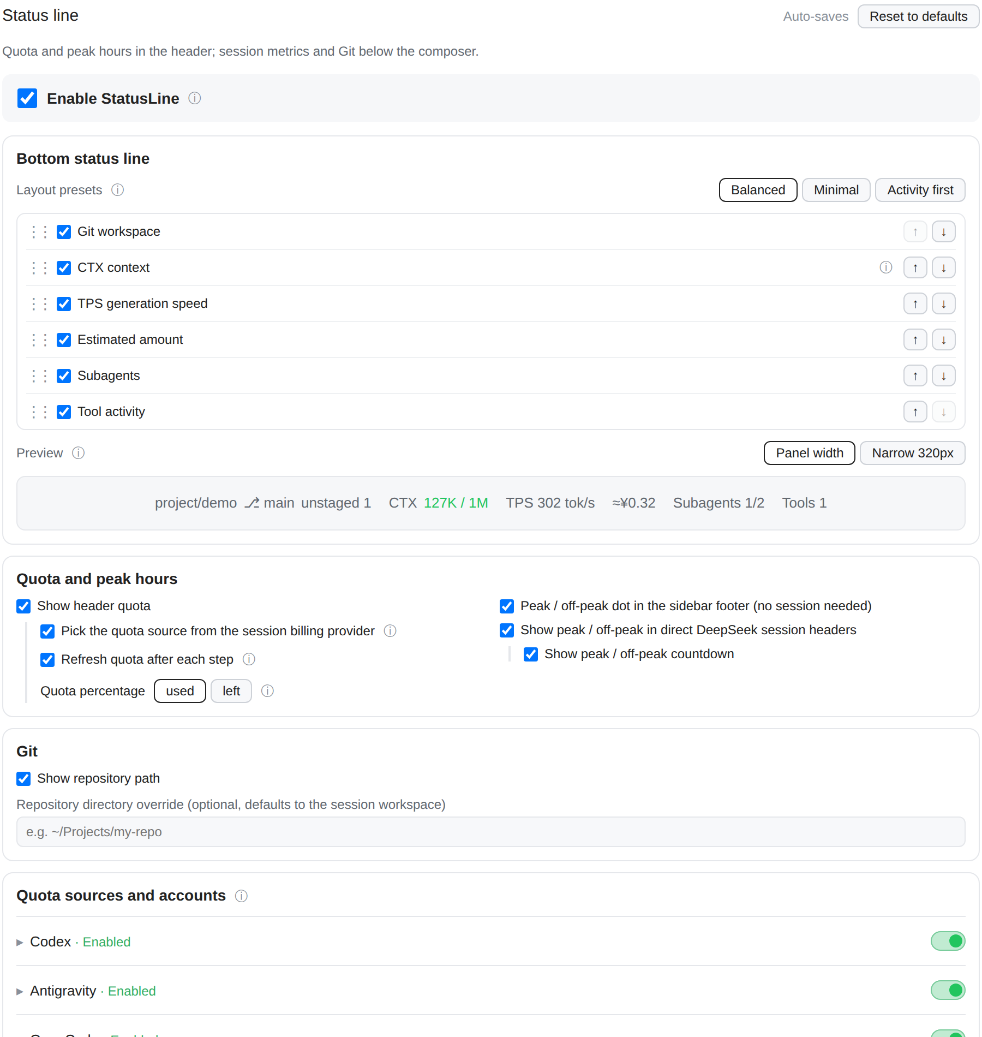Set quota percentage to left

click(x=231, y=691)
